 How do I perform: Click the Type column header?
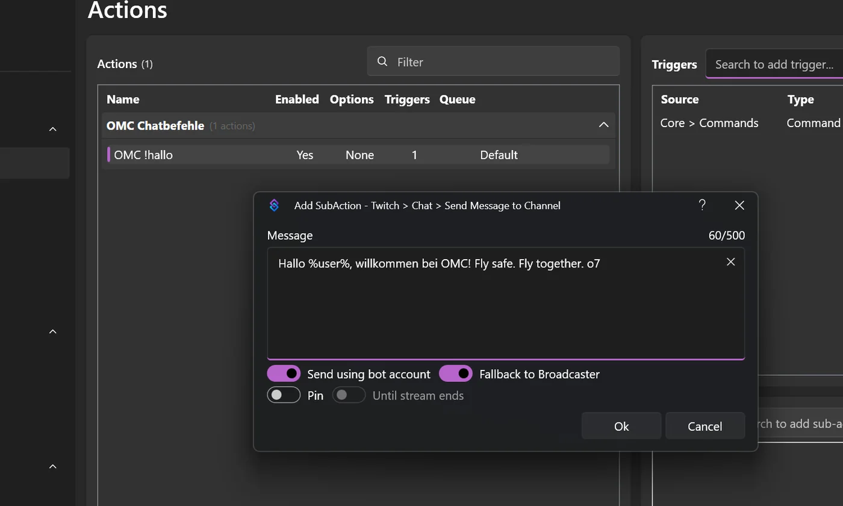(800, 99)
